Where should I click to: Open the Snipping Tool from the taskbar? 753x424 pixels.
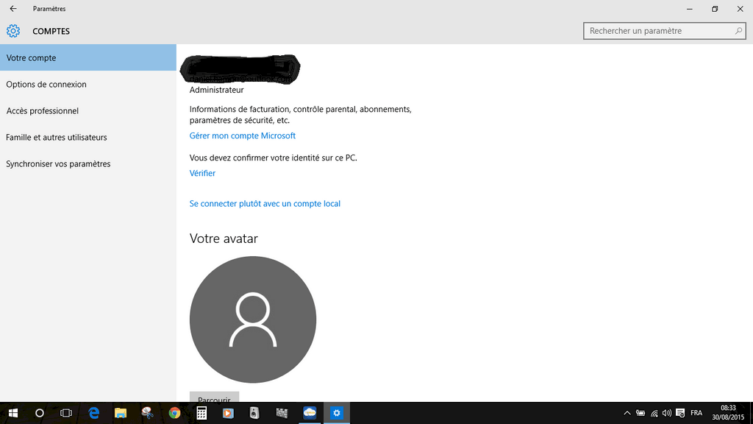147,413
